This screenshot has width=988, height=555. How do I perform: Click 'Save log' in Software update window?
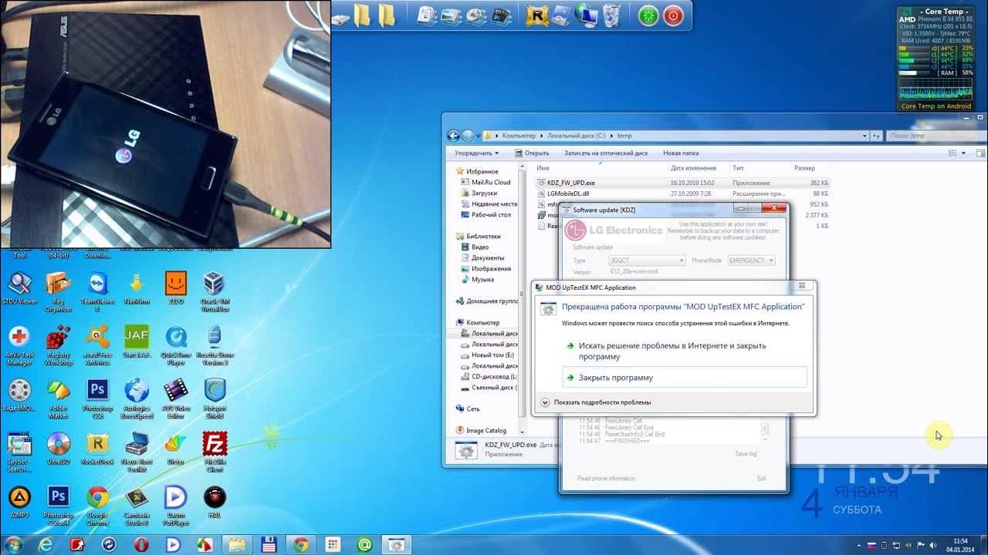click(x=746, y=454)
